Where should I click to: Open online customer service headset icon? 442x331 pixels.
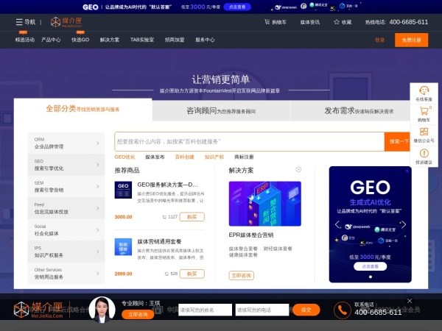(x=424, y=90)
